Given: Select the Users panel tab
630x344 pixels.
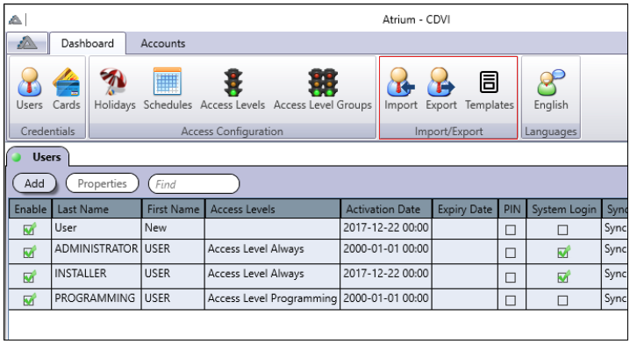Looking at the screenshot, I should coord(38,157).
